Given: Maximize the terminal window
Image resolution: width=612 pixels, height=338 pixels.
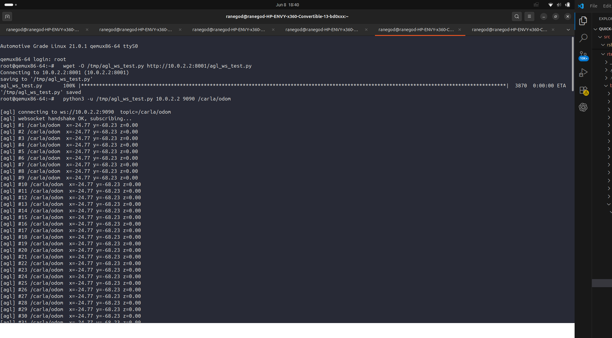Looking at the screenshot, I should point(555,16).
